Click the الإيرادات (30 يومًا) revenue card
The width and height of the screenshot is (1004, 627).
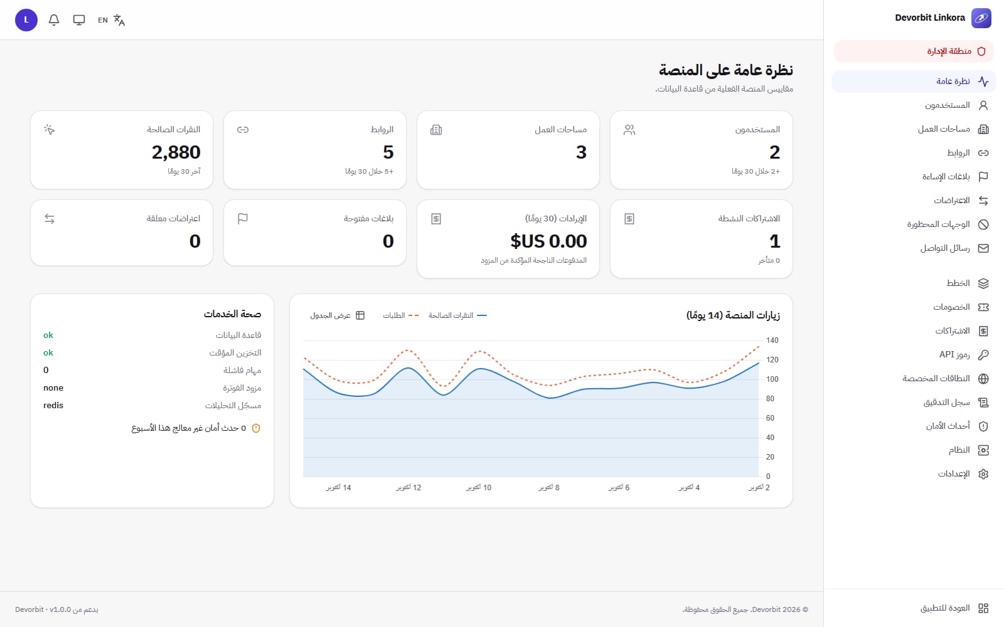click(x=508, y=239)
